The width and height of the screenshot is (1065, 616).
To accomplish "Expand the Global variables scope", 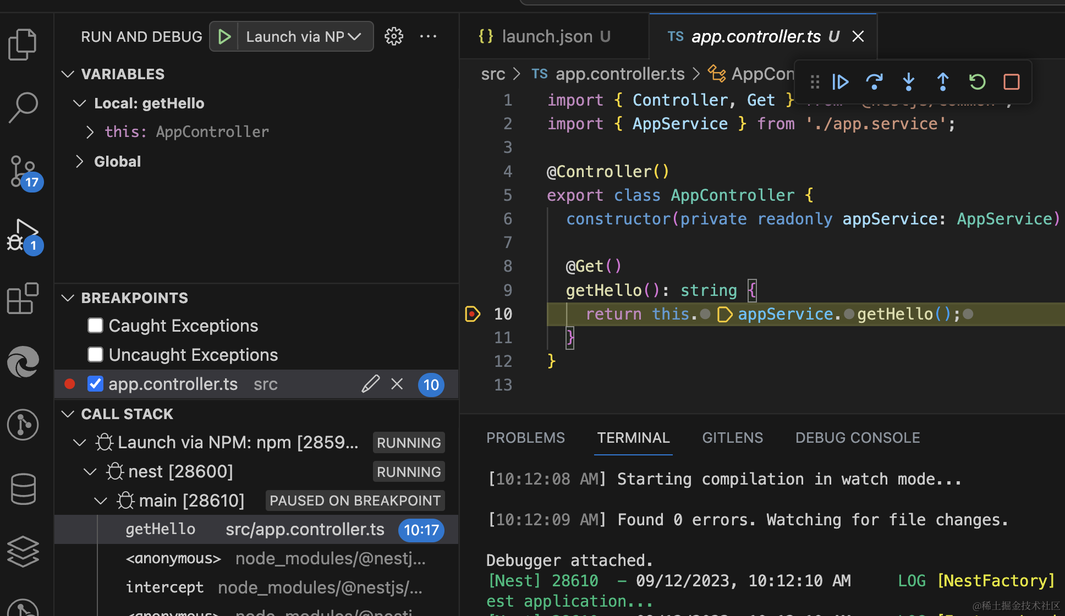I will pyautogui.click(x=80, y=161).
